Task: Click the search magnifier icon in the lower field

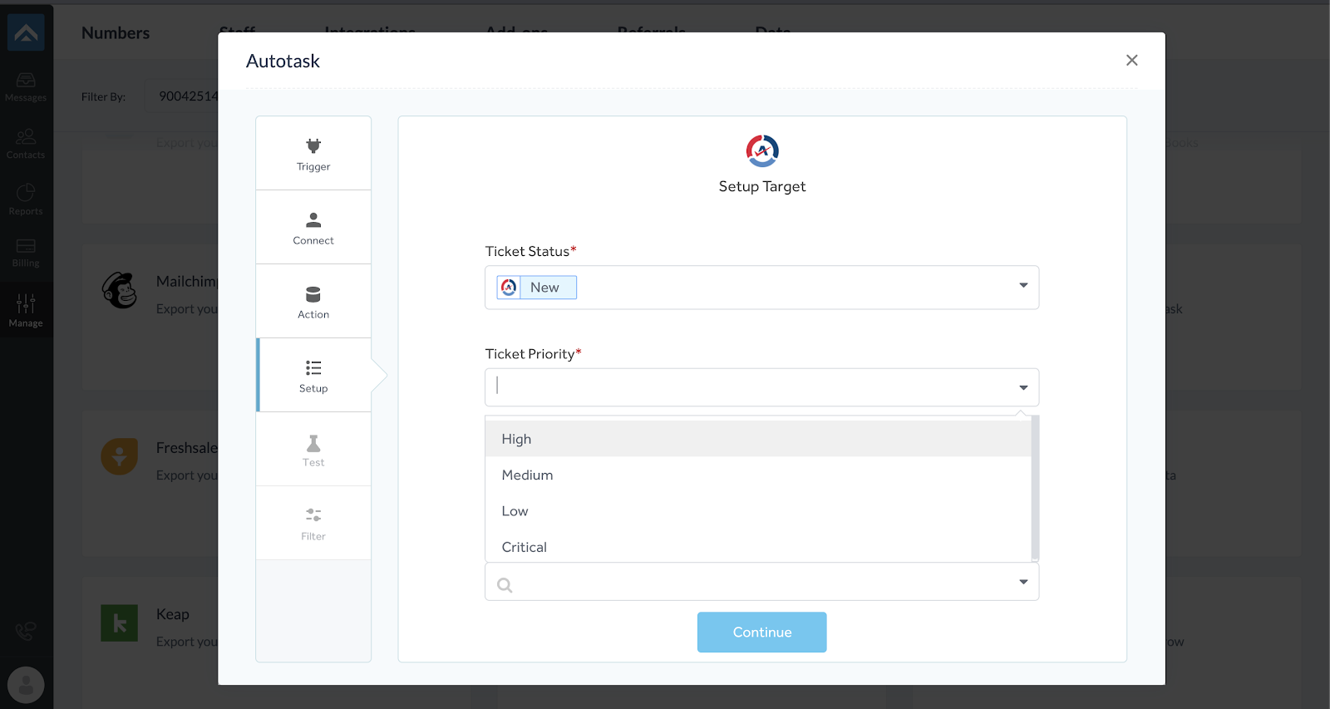Action: click(505, 585)
